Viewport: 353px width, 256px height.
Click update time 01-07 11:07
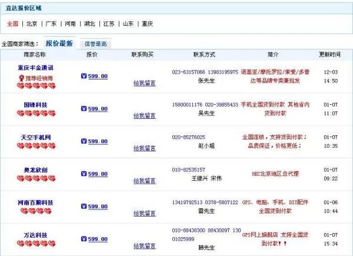coord(331,109)
